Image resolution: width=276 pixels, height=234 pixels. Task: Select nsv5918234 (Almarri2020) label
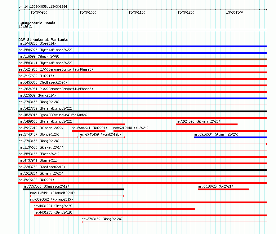click(x=41, y=173)
